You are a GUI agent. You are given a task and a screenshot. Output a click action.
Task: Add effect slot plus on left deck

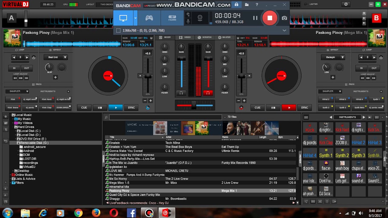click(55, 77)
